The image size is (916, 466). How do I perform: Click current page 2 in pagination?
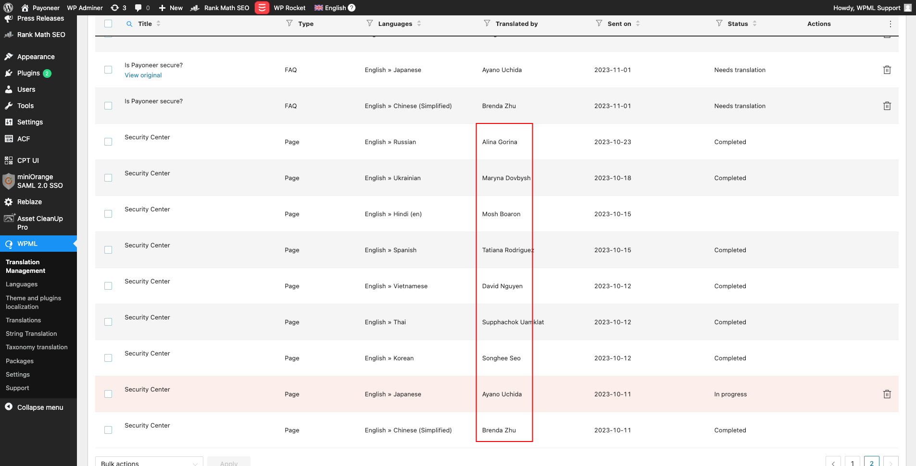click(x=872, y=461)
